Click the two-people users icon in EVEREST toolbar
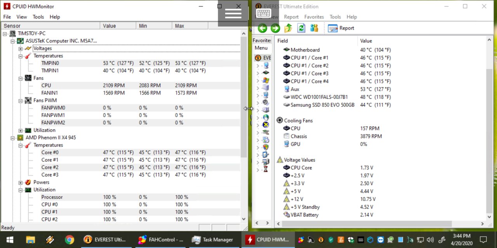This screenshot has height=248, width=497. coord(314,28)
